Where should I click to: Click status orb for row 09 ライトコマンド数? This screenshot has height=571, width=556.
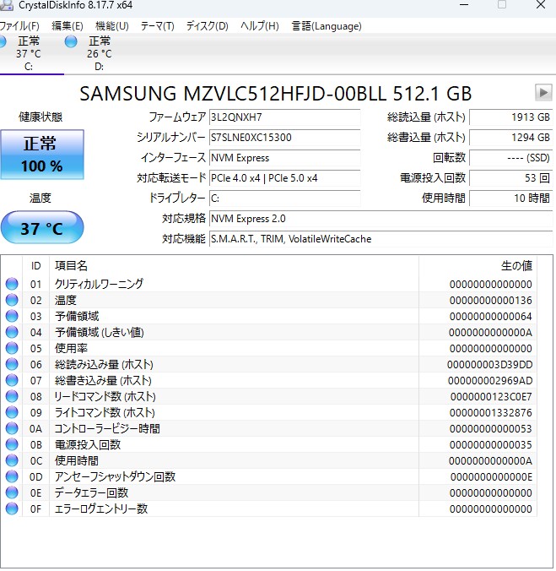coord(12,412)
